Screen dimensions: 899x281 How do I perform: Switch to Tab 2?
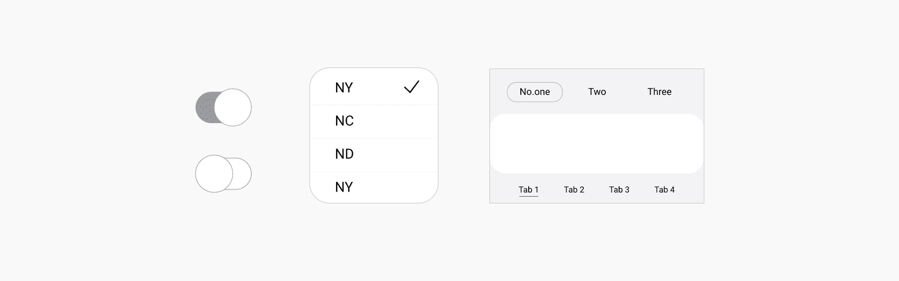click(574, 189)
